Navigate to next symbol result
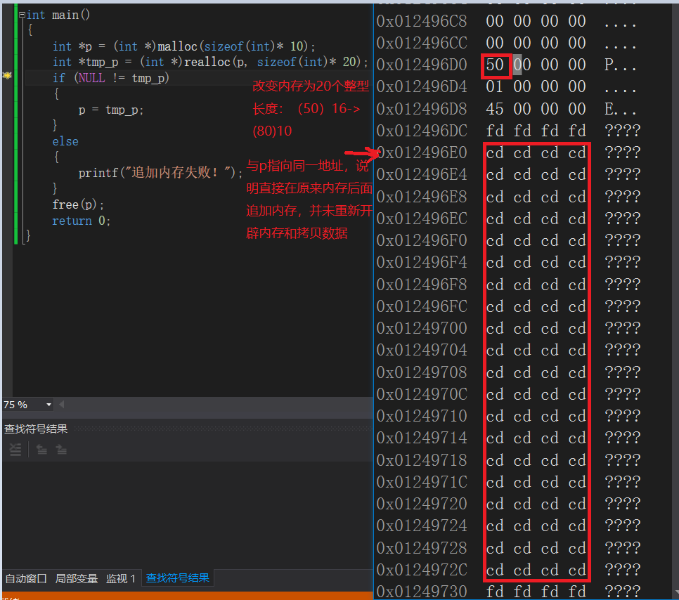 (x=60, y=448)
